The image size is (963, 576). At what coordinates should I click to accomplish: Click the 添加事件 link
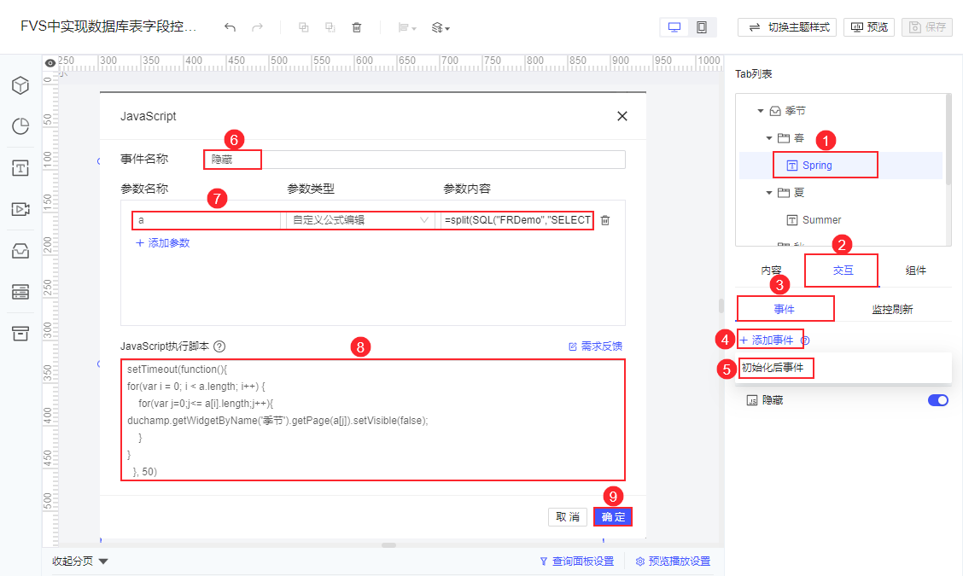767,340
